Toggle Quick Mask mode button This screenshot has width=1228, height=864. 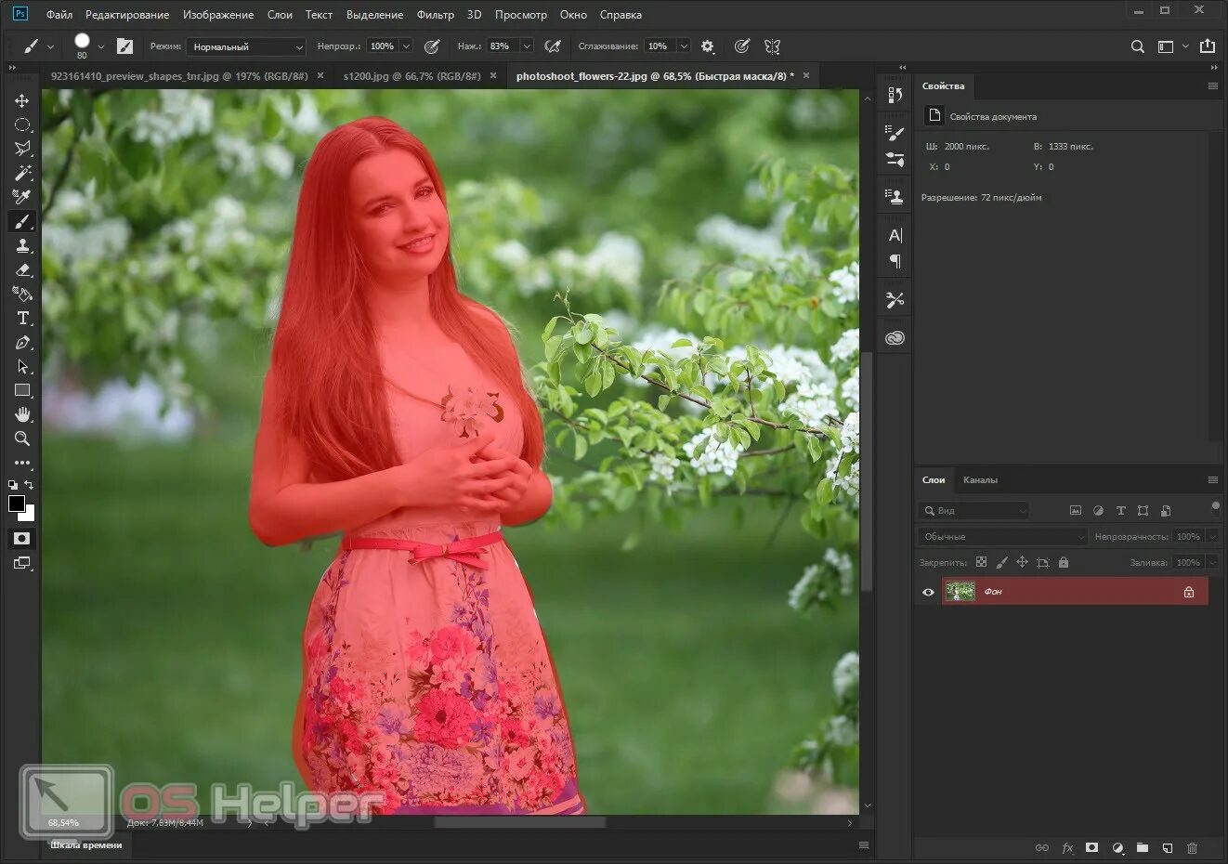[x=21, y=538]
